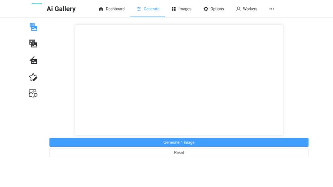Open the star-with-pencil rating icon
Viewport: 333px width, 187px height.
pyautogui.click(x=33, y=77)
